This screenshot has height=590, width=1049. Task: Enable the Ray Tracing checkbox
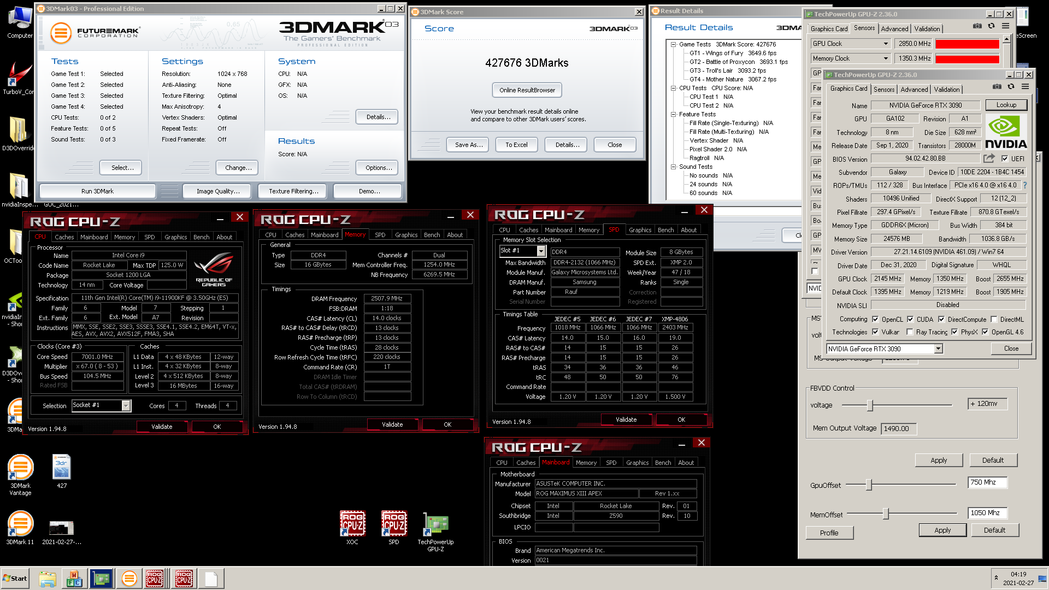910,332
